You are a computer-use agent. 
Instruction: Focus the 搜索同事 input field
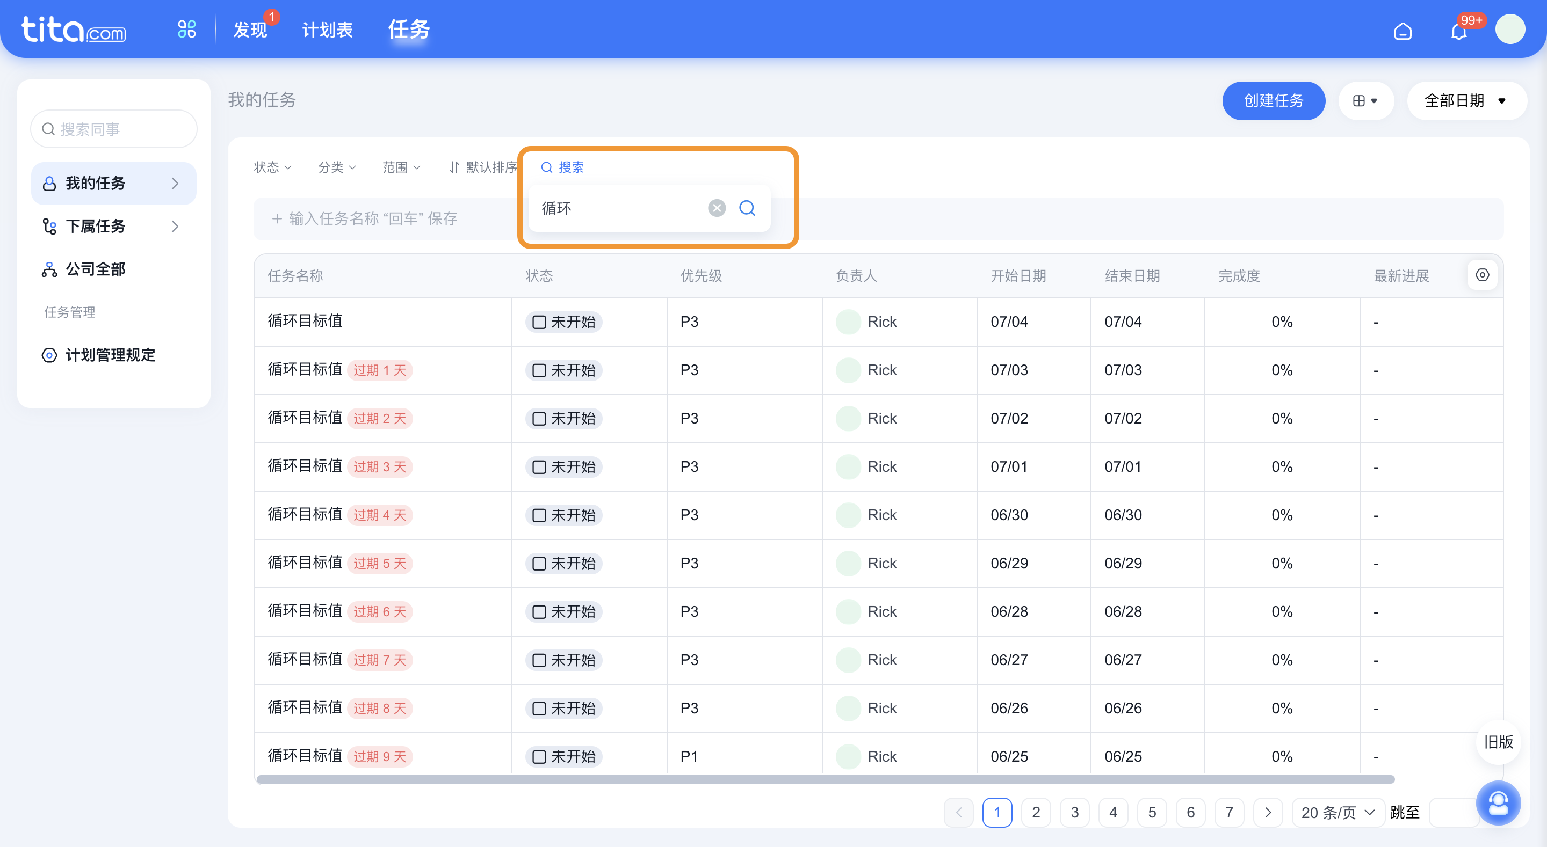[x=113, y=128]
